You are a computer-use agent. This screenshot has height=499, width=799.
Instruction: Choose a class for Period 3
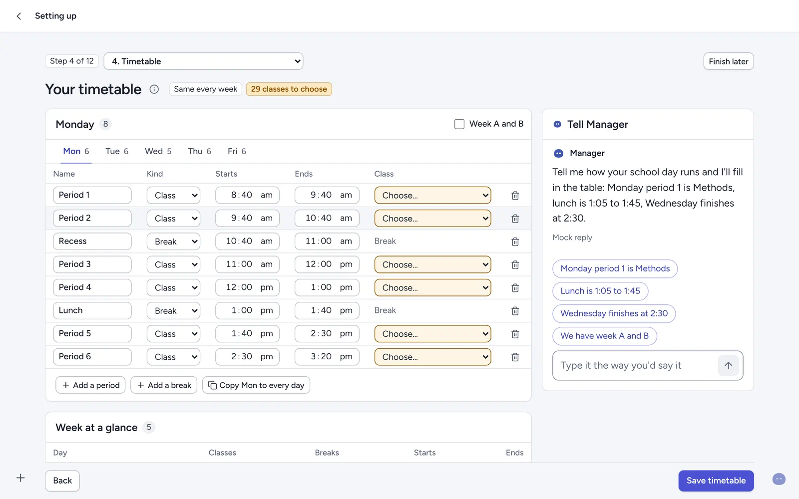point(433,264)
